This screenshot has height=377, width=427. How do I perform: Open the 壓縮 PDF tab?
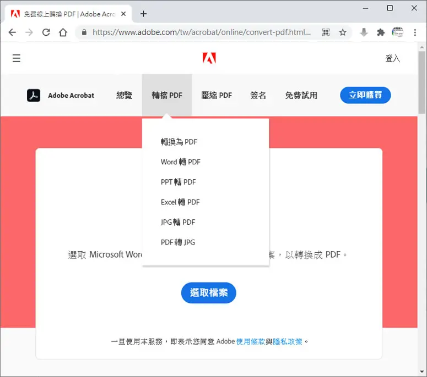(217, 95)
